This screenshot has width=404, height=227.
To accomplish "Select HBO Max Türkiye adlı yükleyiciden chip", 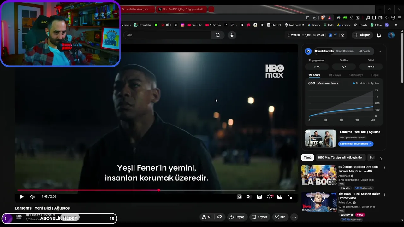I will tap(341, 157).
